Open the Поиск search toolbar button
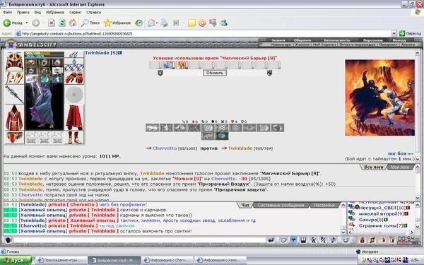424x265 pixels. (91, 23)
